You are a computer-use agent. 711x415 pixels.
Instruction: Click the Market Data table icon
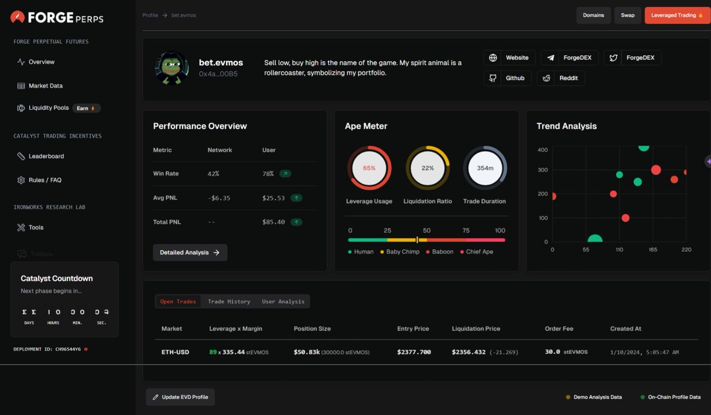[x=21, y=85]
